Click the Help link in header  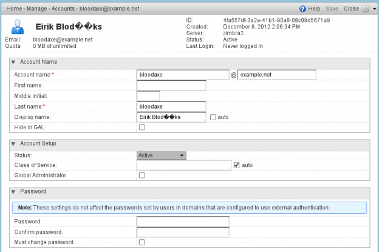pyautogui.click(x=314, y=9)
